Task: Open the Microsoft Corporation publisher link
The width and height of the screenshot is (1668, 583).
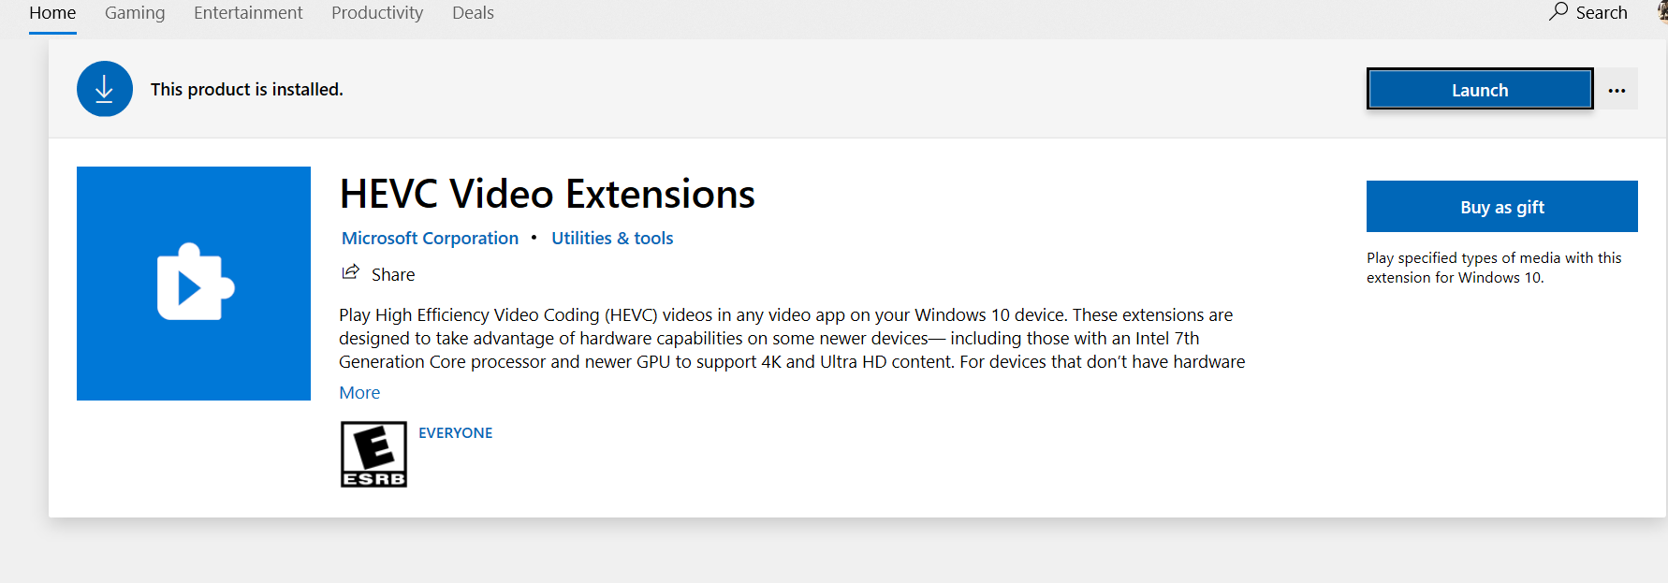Action: pos(430,238)
